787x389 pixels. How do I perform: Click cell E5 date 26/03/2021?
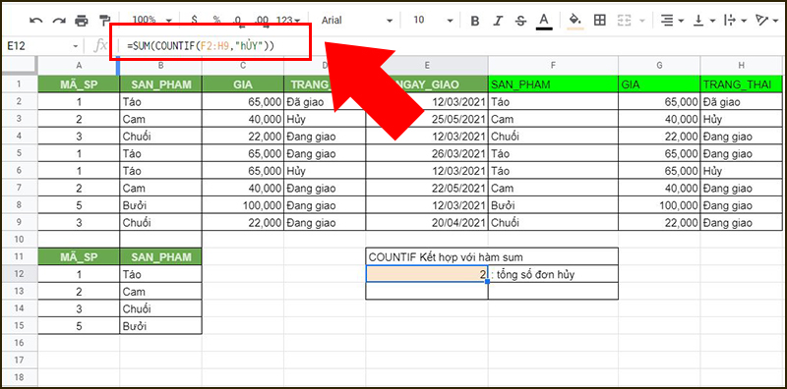pyautogui.click(x=427, y=153)
